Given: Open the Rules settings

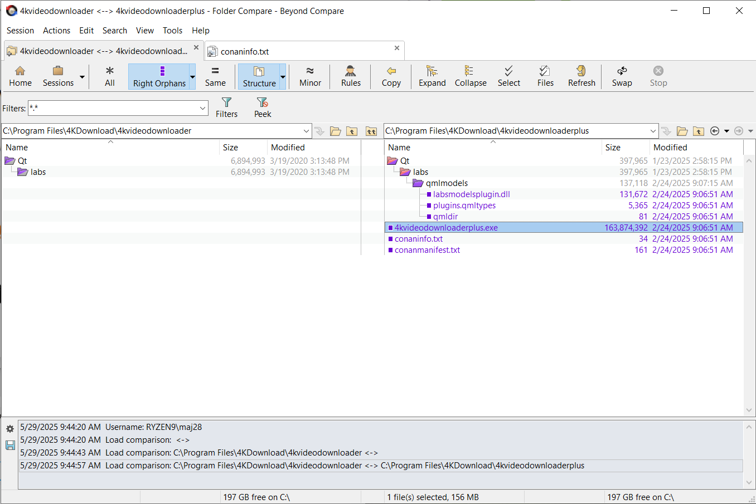Looking at the screenshot, I should coord(351,76).
